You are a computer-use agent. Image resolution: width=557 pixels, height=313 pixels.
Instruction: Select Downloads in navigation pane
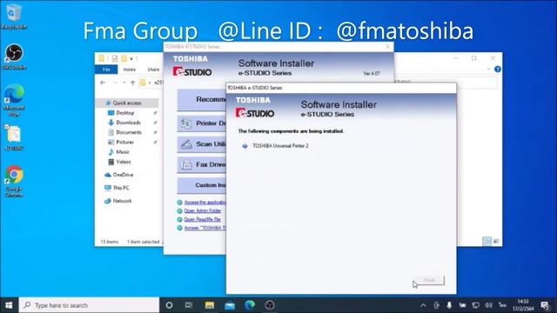coord(128,123)
